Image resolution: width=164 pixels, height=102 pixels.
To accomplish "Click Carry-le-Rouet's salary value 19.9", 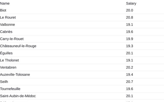I will point(129,39).
